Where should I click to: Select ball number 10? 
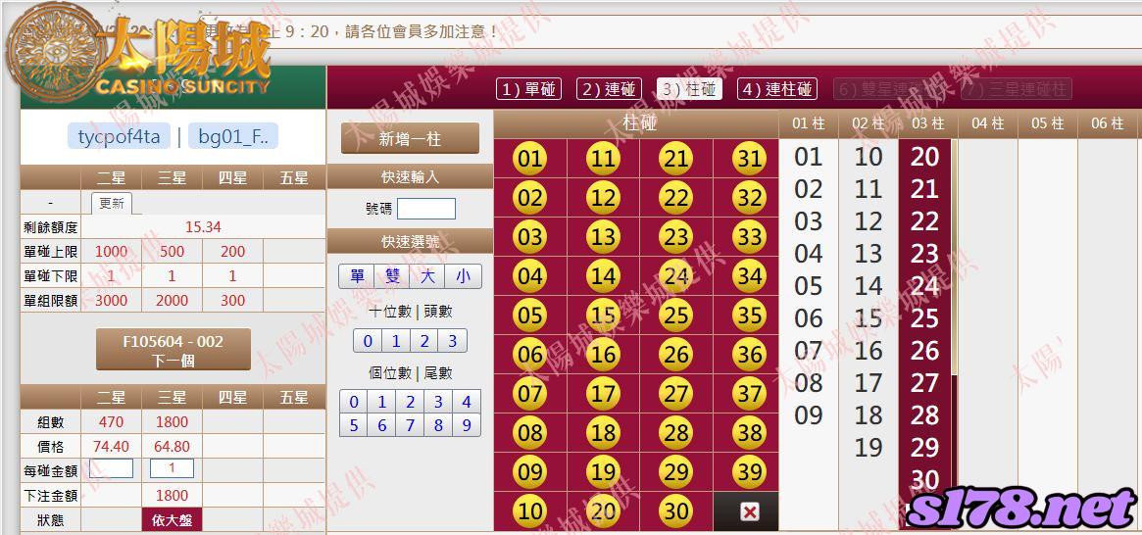530,511
